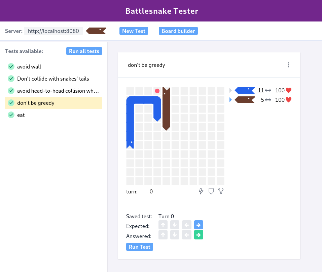322x272 pixels.
Task: Click red heart beside blue snake health
Action: 289,90
